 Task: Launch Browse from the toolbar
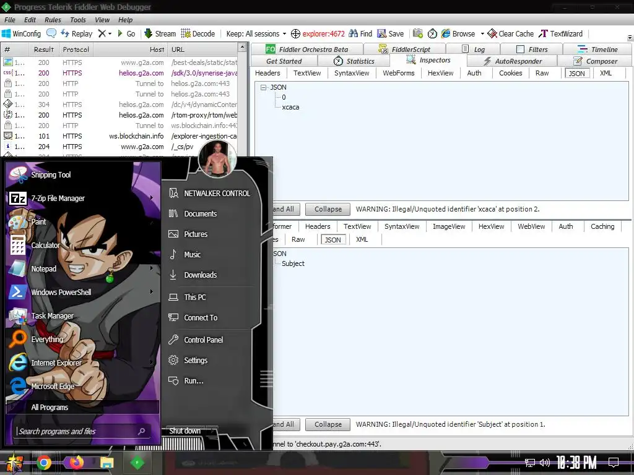[458, 33]
